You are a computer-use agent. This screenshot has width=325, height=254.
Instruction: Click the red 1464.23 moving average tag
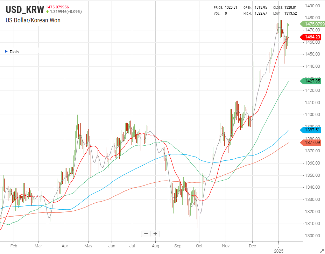click(312, 37)
